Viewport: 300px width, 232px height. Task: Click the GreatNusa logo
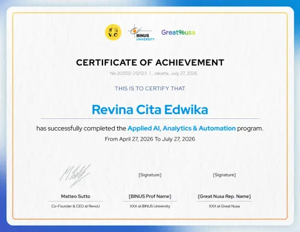[x=178, y=32]
